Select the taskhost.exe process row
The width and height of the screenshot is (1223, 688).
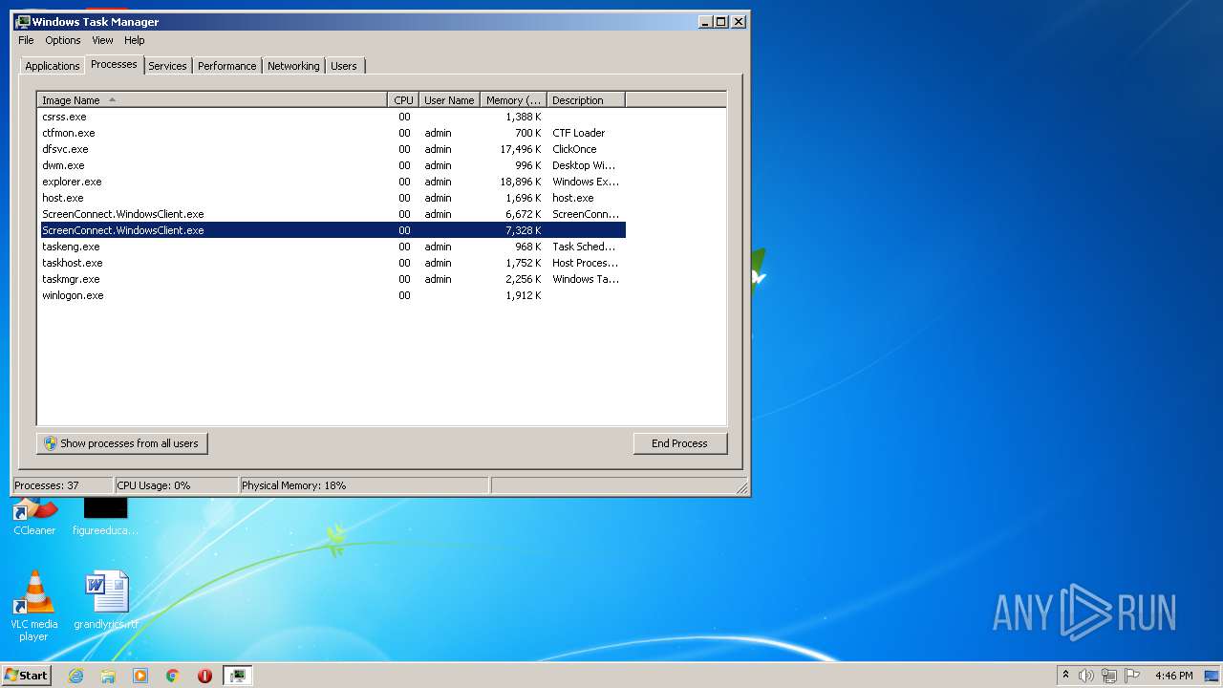coord(332,263)
